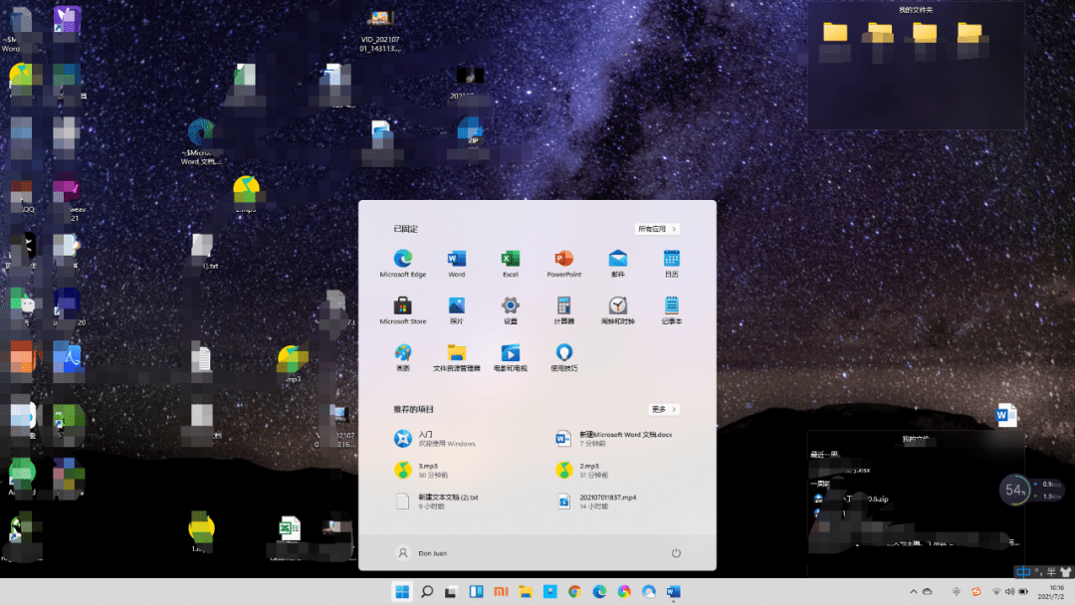Click the volume speaker tray icon
The image size is (1075, 605).
[1009, 592]
